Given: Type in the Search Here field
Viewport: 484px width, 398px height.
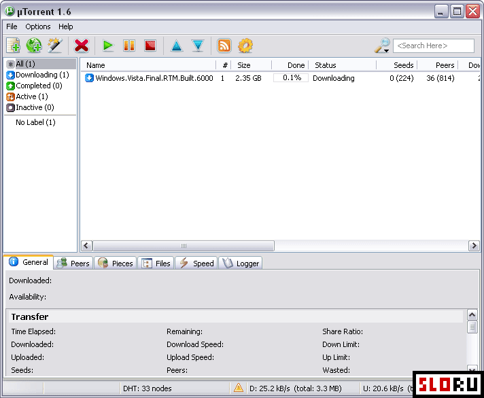Looking at the screenshot, I should tap(434, 46).
